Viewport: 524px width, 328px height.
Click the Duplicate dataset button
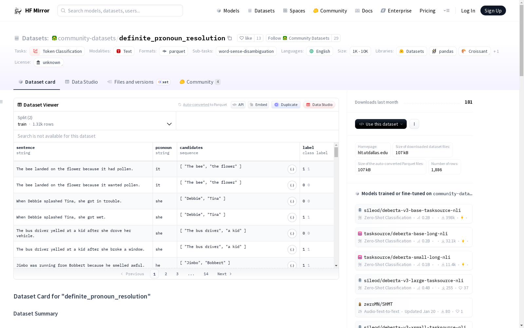pyautogui.click(x=286, y=105)
